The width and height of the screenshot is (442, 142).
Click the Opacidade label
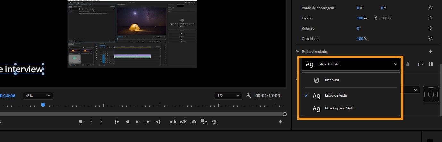[x=310, y=39]
